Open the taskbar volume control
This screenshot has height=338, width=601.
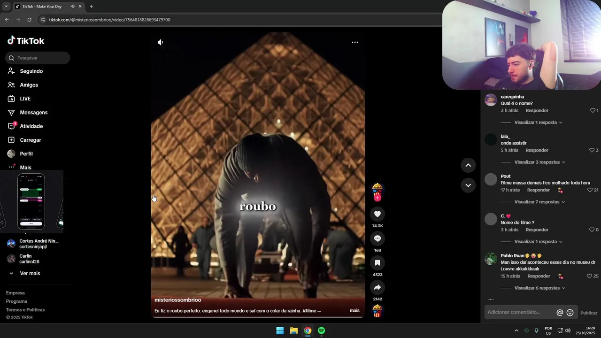point(568,330)
